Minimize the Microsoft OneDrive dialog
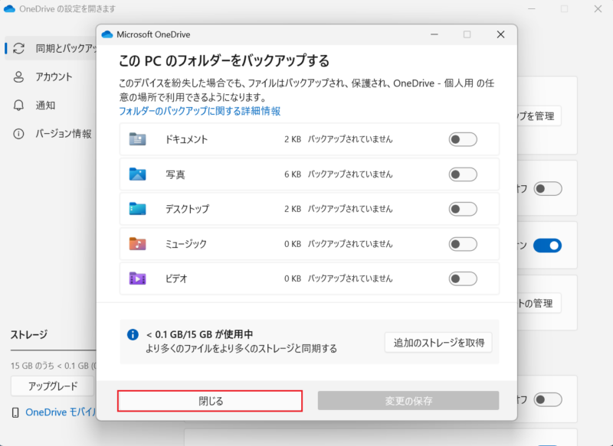The width and height of the screenshot is (613, 446). [434, 34]
